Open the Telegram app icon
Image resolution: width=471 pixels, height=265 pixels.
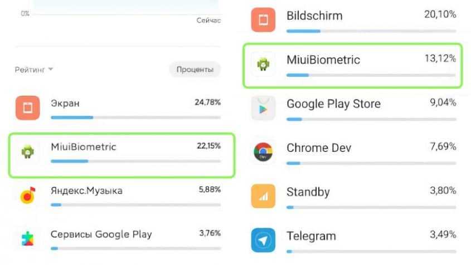[x=263, y=241]
